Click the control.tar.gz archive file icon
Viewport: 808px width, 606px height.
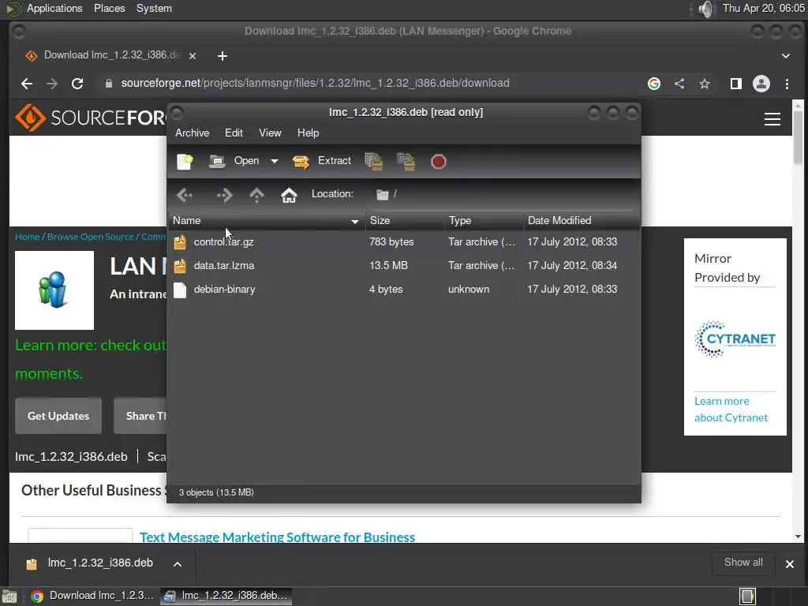point(180,241)
